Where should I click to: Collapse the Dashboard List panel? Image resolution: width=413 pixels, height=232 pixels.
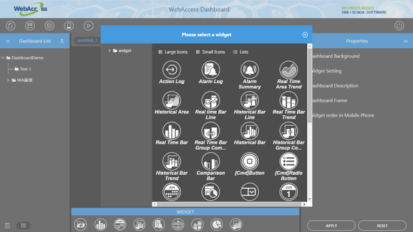[8, 41]
